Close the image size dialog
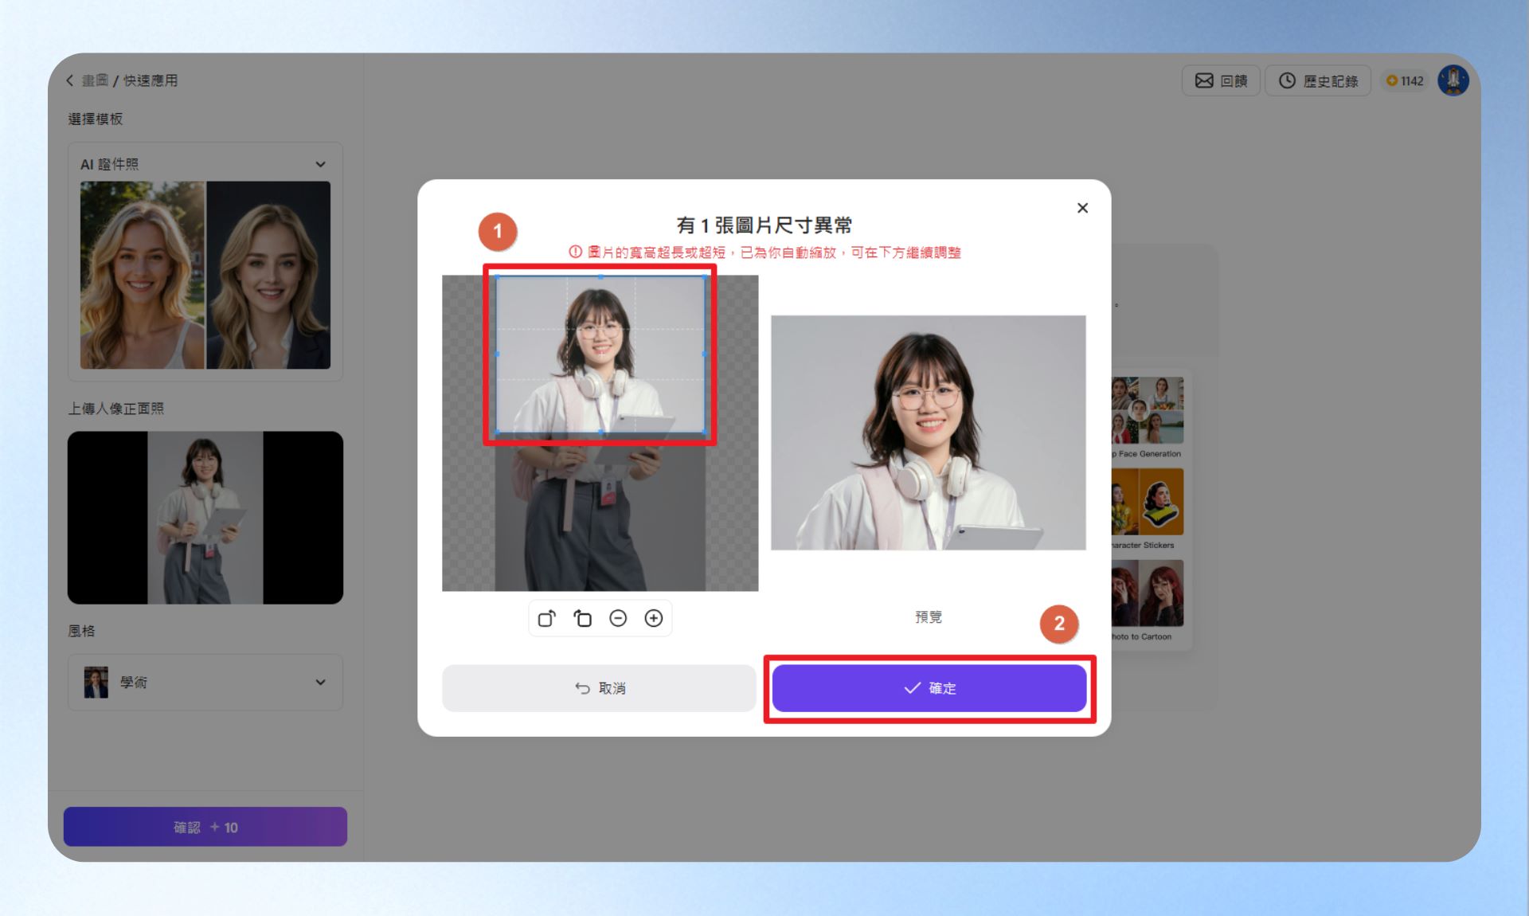Image resolution: width=1529 pixels, height=916 pixels. pos(1082,208)
